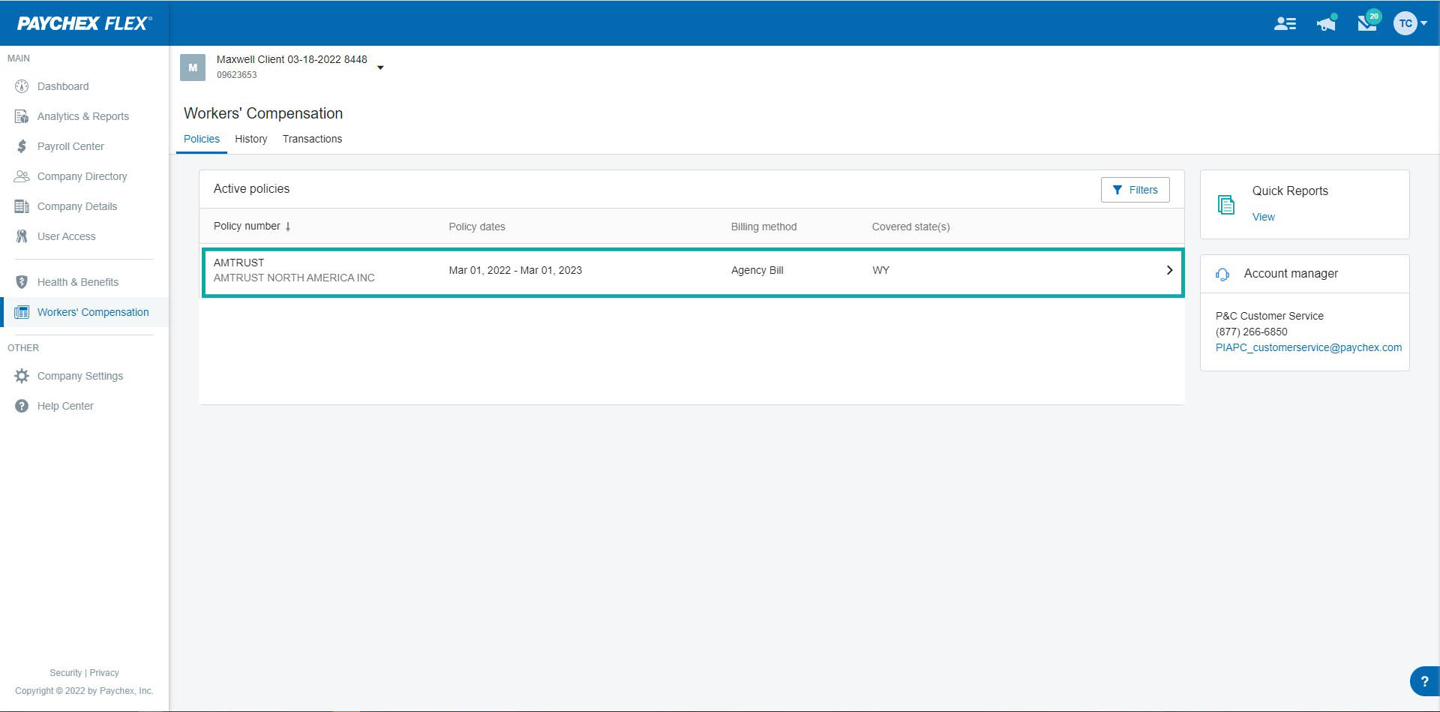The width and height of the screenshot is (1440, 712).
Task: Open the Filters button
Action: pyautogui.click(x=1135, y=190)
